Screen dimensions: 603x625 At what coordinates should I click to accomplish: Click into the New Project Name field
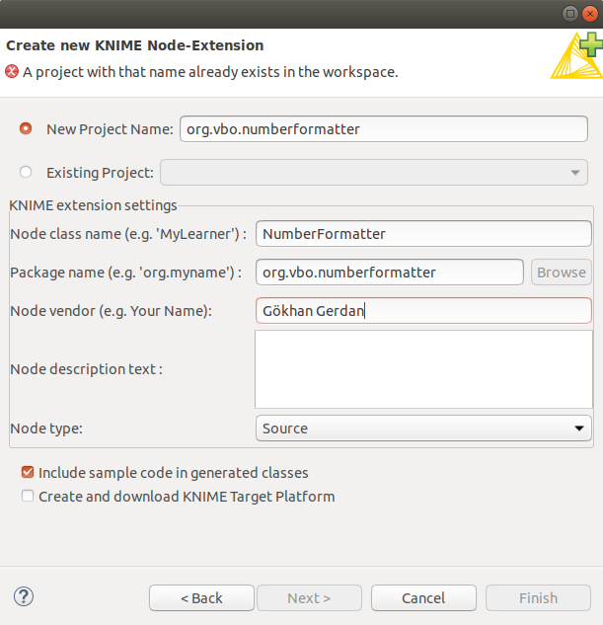[x=384, y=128]
